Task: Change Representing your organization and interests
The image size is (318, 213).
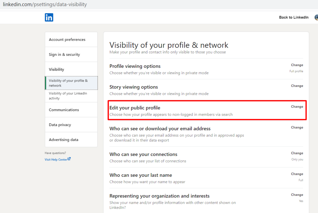Action: coord(297,195)
